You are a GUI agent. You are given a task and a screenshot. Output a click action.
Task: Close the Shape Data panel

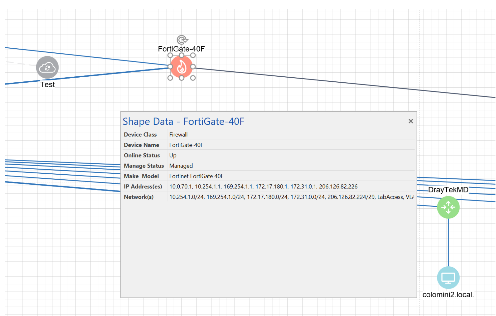coord(410,121)
